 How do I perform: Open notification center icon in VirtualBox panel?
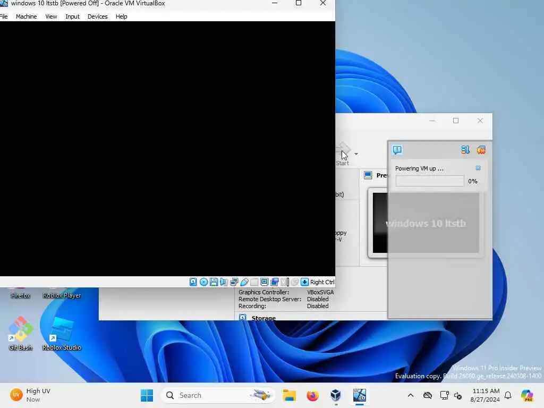coord(397,150)
